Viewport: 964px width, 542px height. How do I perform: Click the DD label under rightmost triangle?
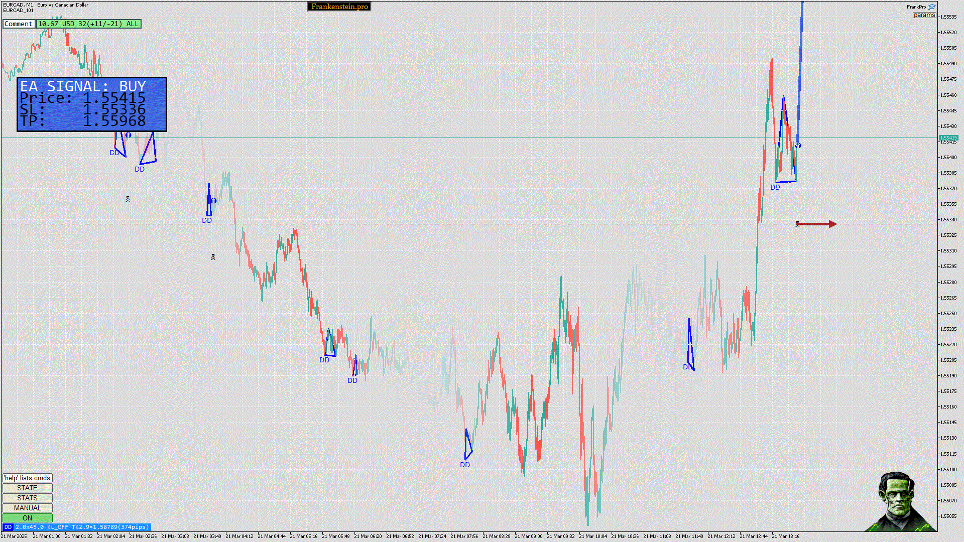(x=775, y=187)
